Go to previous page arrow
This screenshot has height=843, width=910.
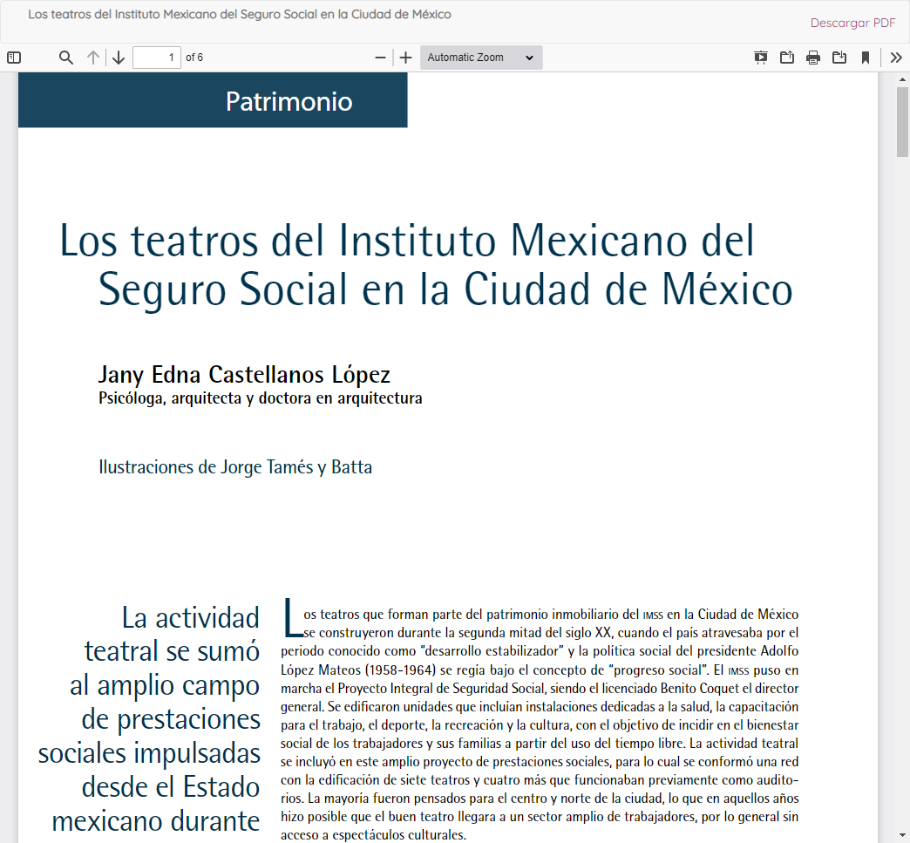point(93,58)
